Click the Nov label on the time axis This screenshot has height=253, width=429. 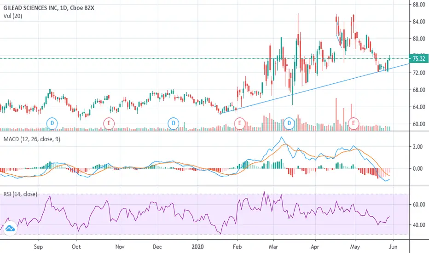point(120,247)
